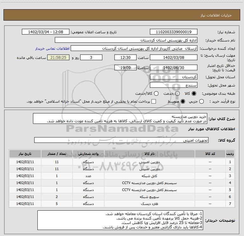
Task: Select the کالا/خدمت radio button
Action: click(x=156, y=93)
